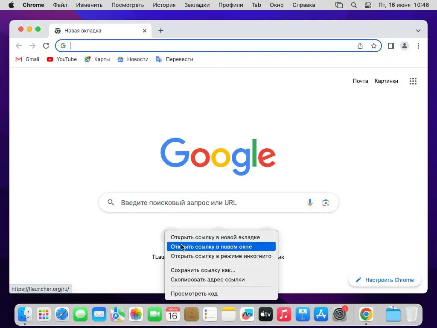Open FaceTime from the Dock

[154, 314]
